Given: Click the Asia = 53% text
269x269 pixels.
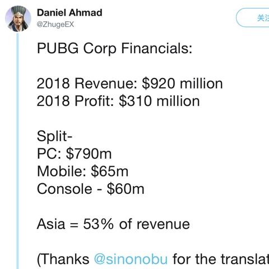Looking at the screenshot, I should [x=75, y=224].
